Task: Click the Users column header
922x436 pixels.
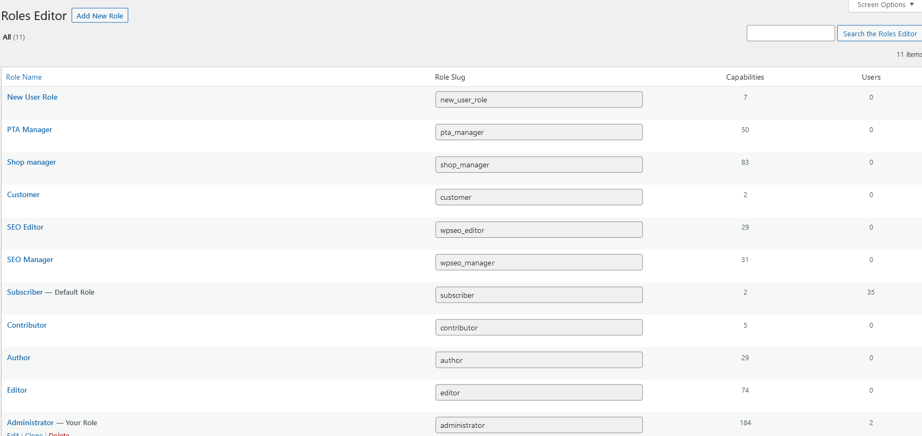Action: click(871, 77)
